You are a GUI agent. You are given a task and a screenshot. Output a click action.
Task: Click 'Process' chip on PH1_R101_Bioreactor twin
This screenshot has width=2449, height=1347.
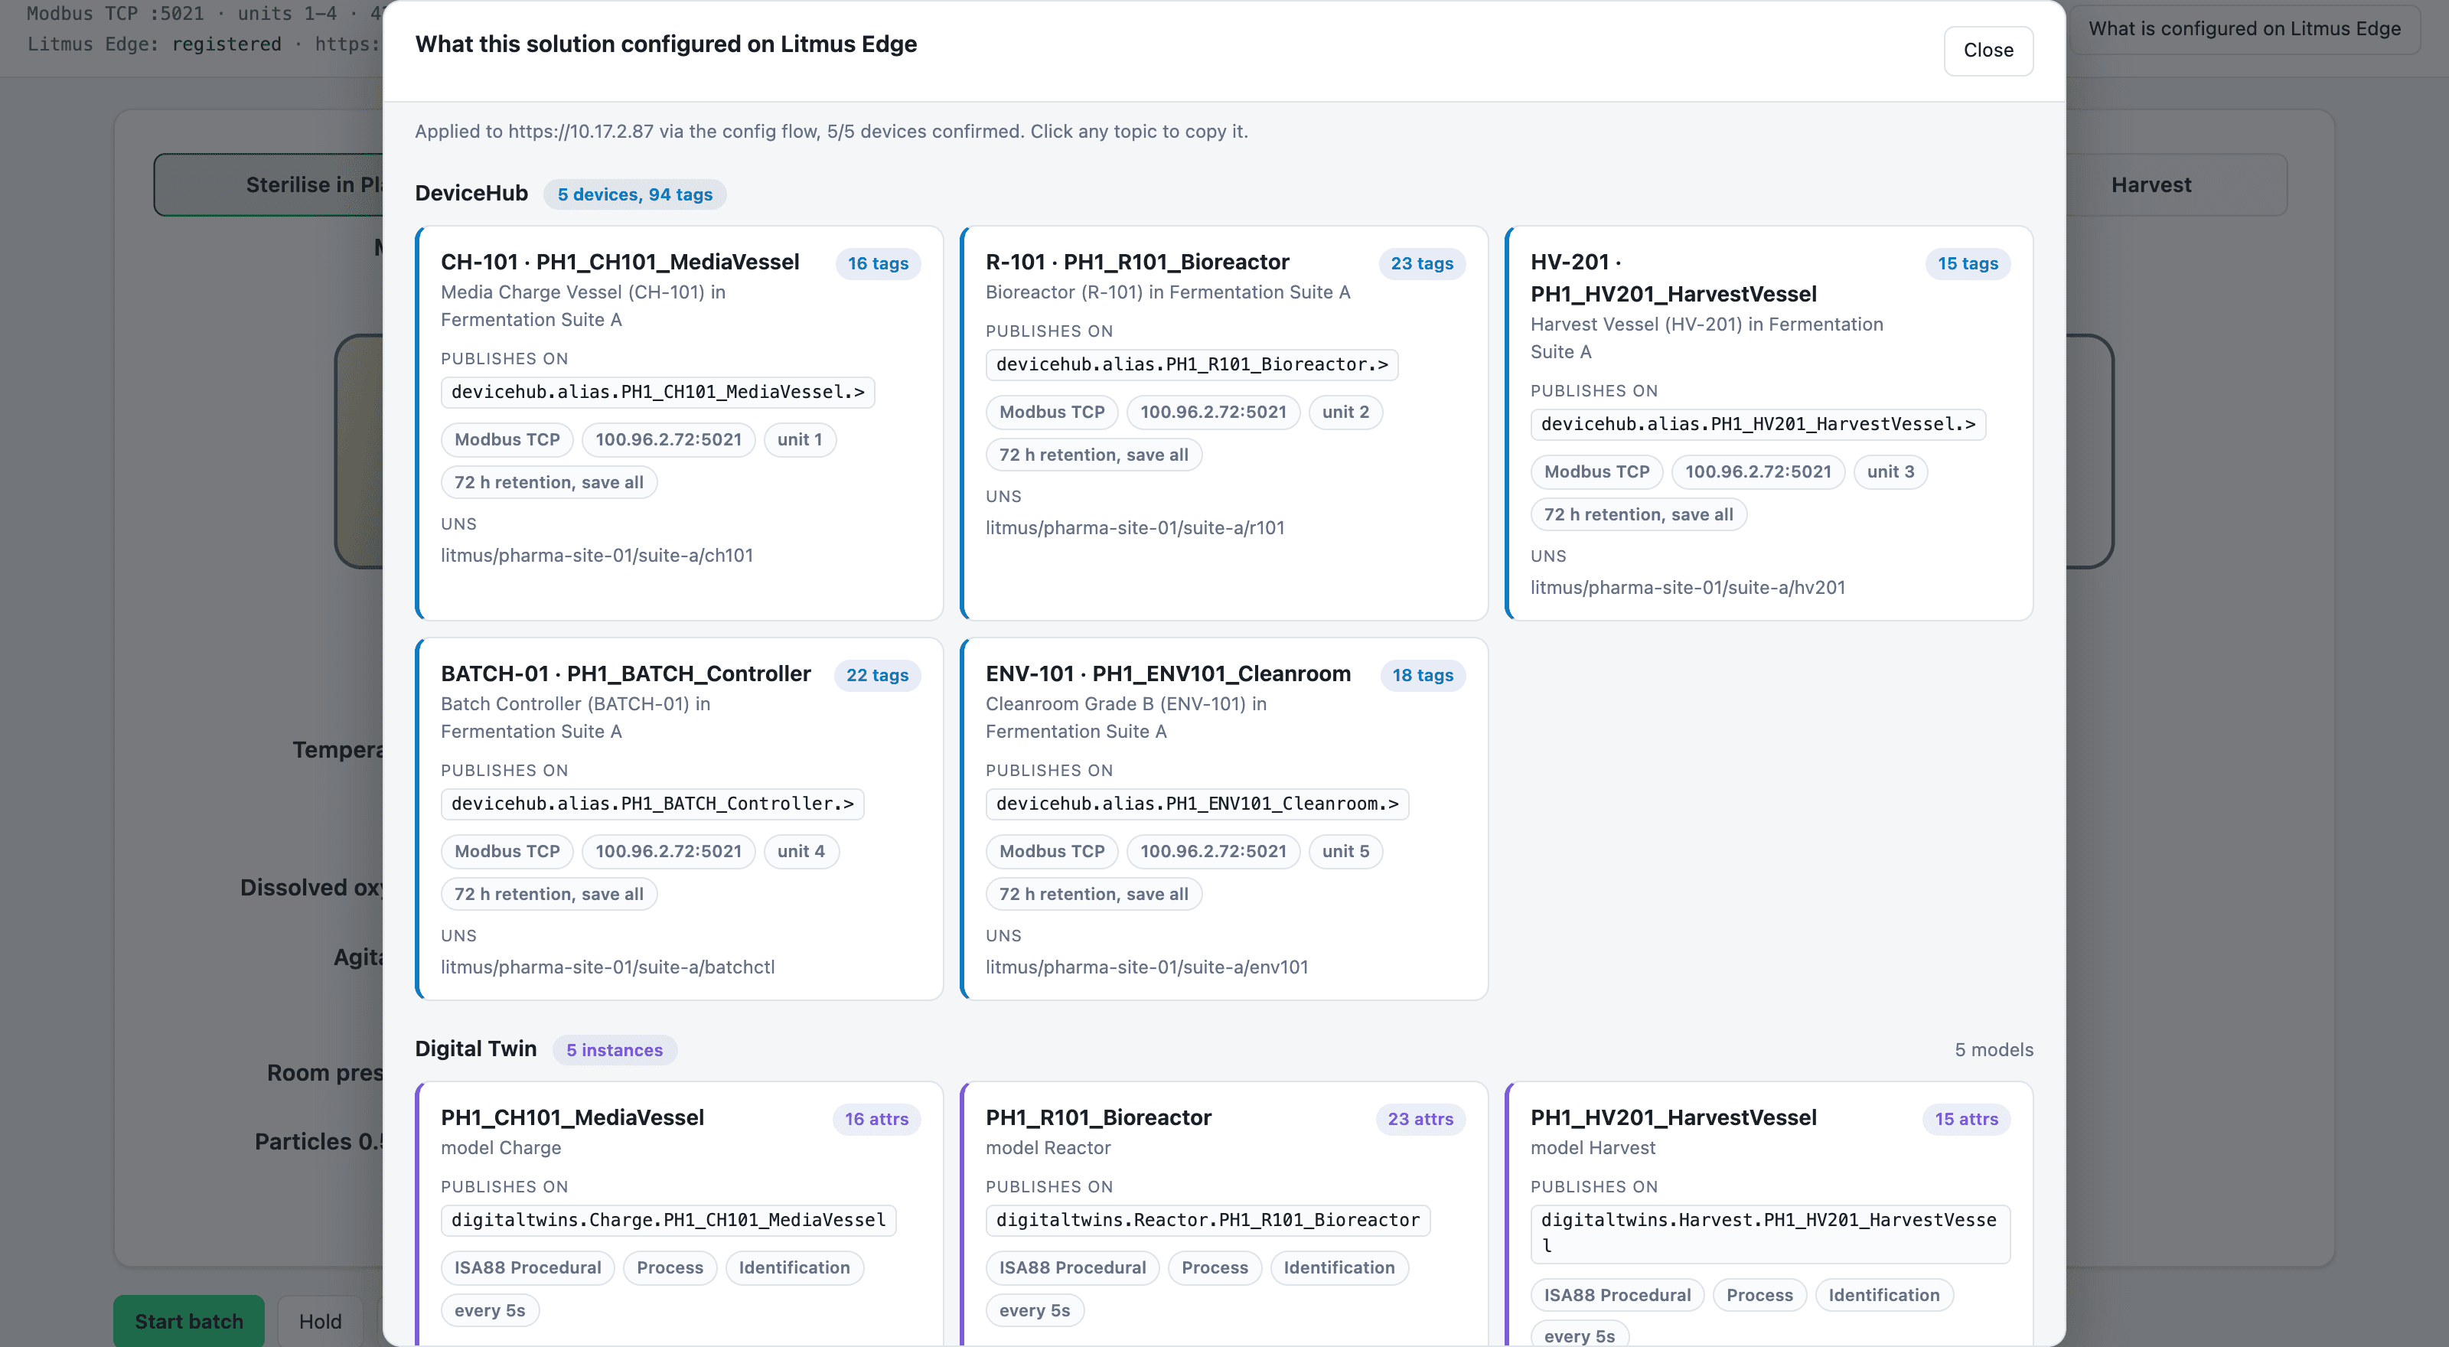click(x=1214, y=1267)
